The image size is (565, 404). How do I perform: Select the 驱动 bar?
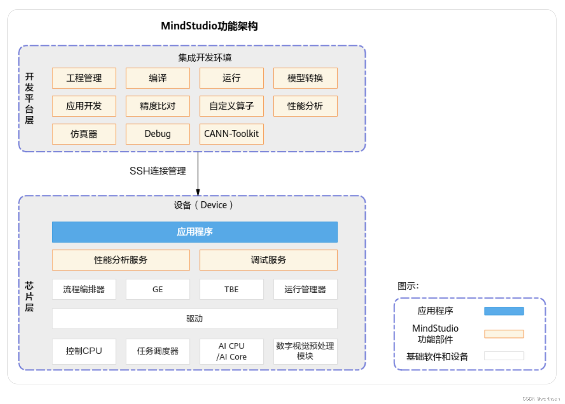pos(195,319)
